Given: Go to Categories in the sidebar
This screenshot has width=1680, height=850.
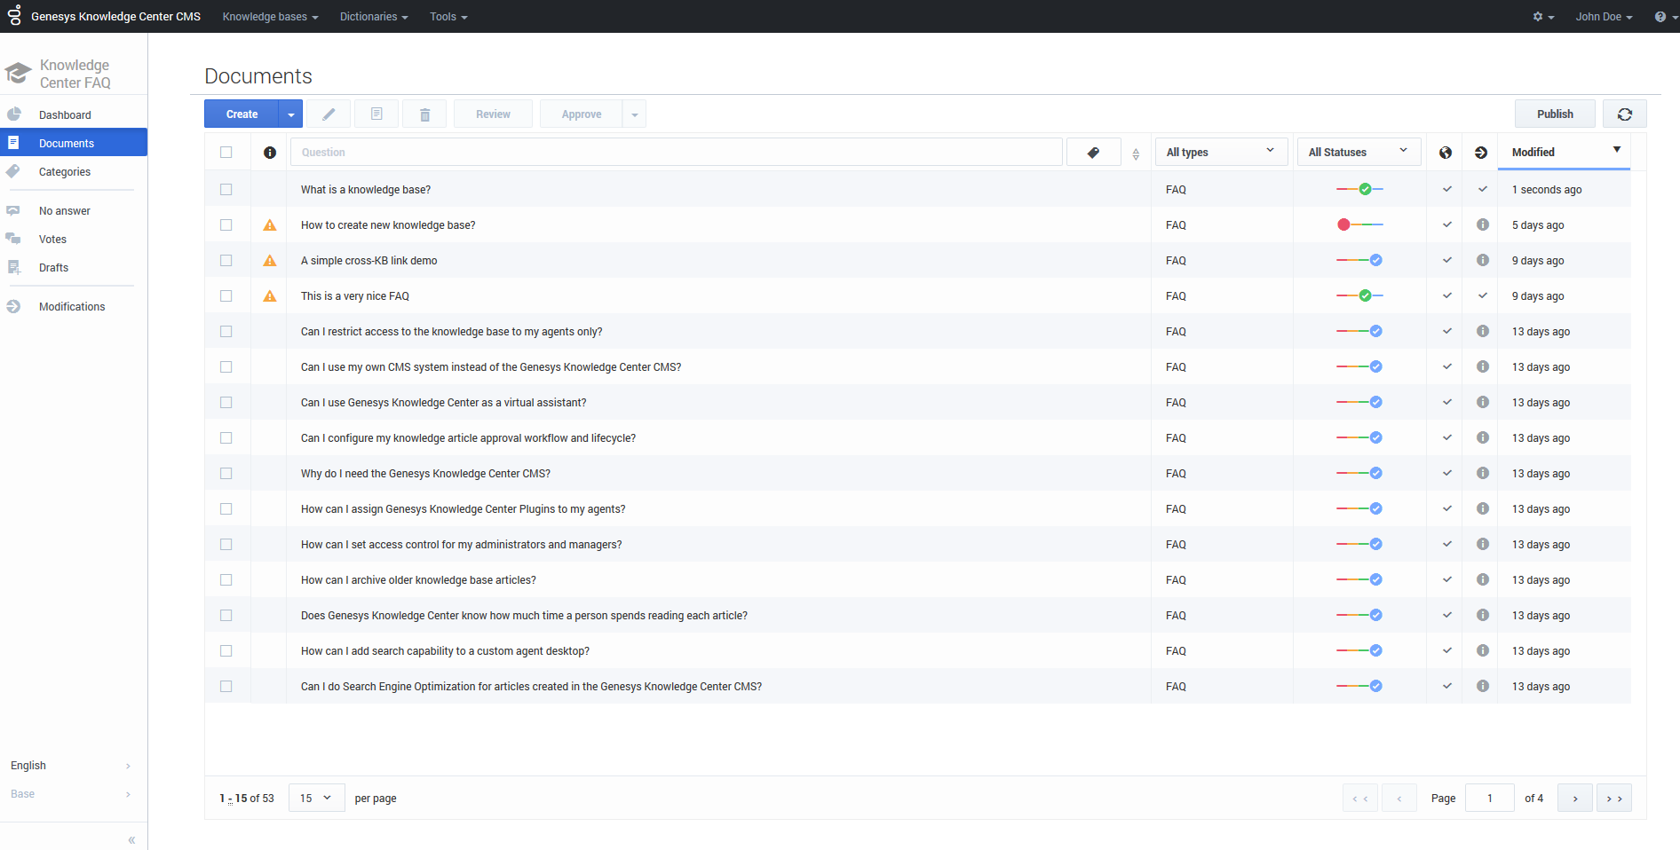Looking at the screenshot, I should tap(65, 172).
